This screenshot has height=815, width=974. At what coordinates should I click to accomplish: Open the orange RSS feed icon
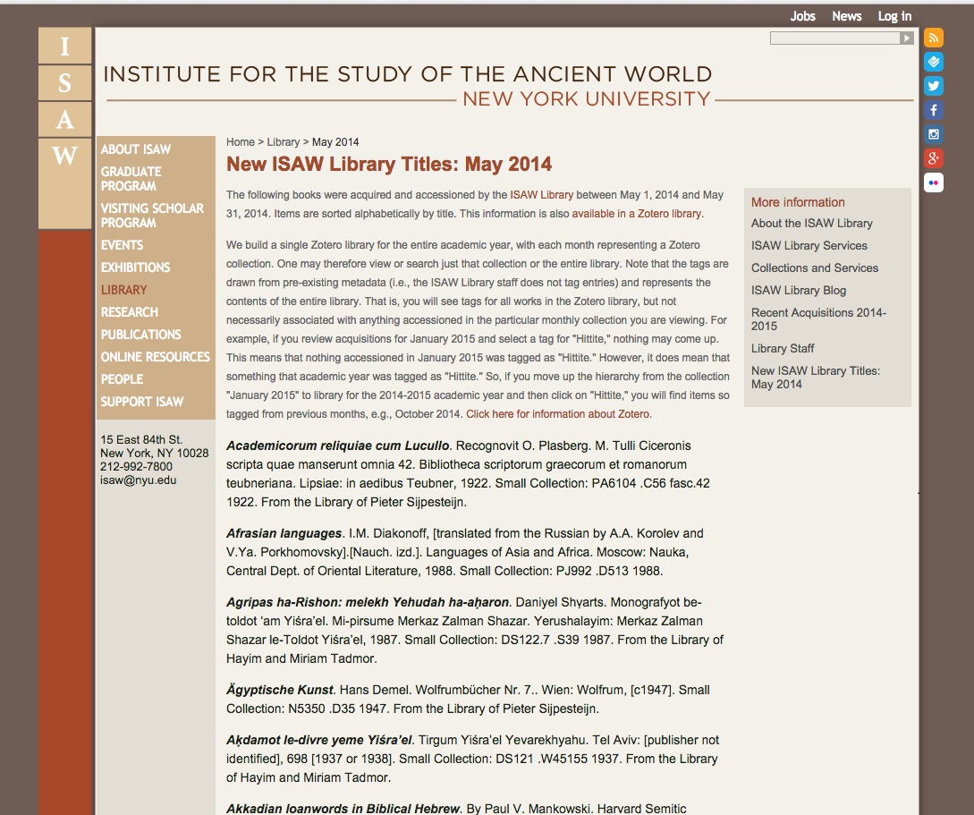pyautogui.click(x=934, y=38)
